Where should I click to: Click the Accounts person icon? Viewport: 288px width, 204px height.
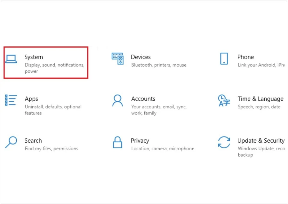pos(117,100)
